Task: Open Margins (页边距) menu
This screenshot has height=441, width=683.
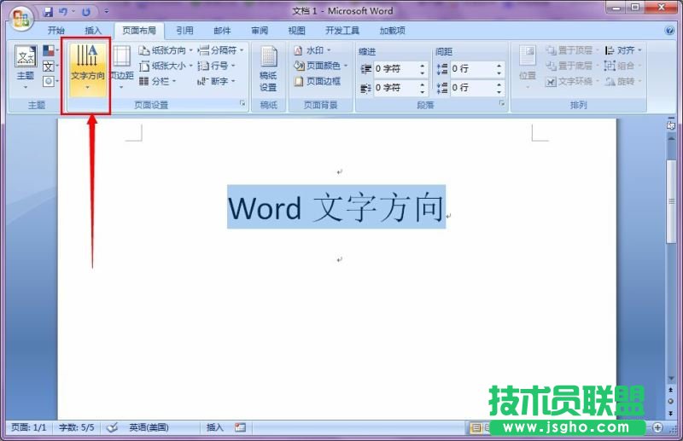Action: point(121,67)
